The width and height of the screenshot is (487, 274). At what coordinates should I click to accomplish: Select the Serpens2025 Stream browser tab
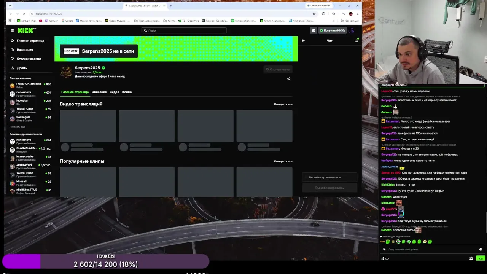coord(145,6)
